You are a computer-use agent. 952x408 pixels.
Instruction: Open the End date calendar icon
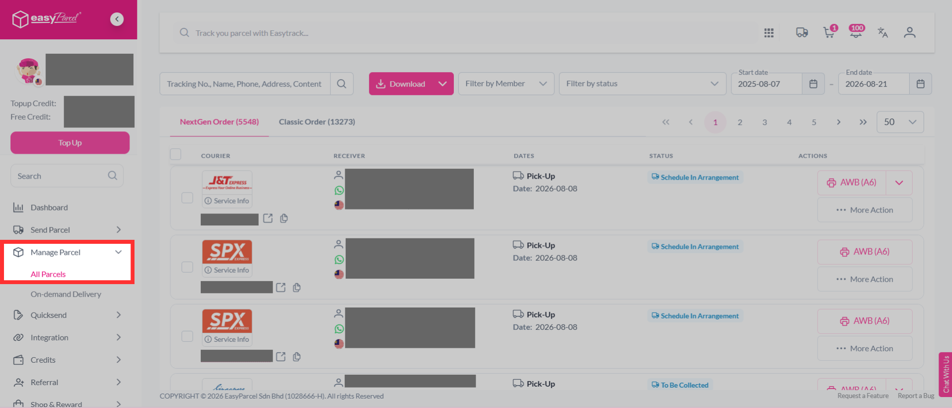921,84
